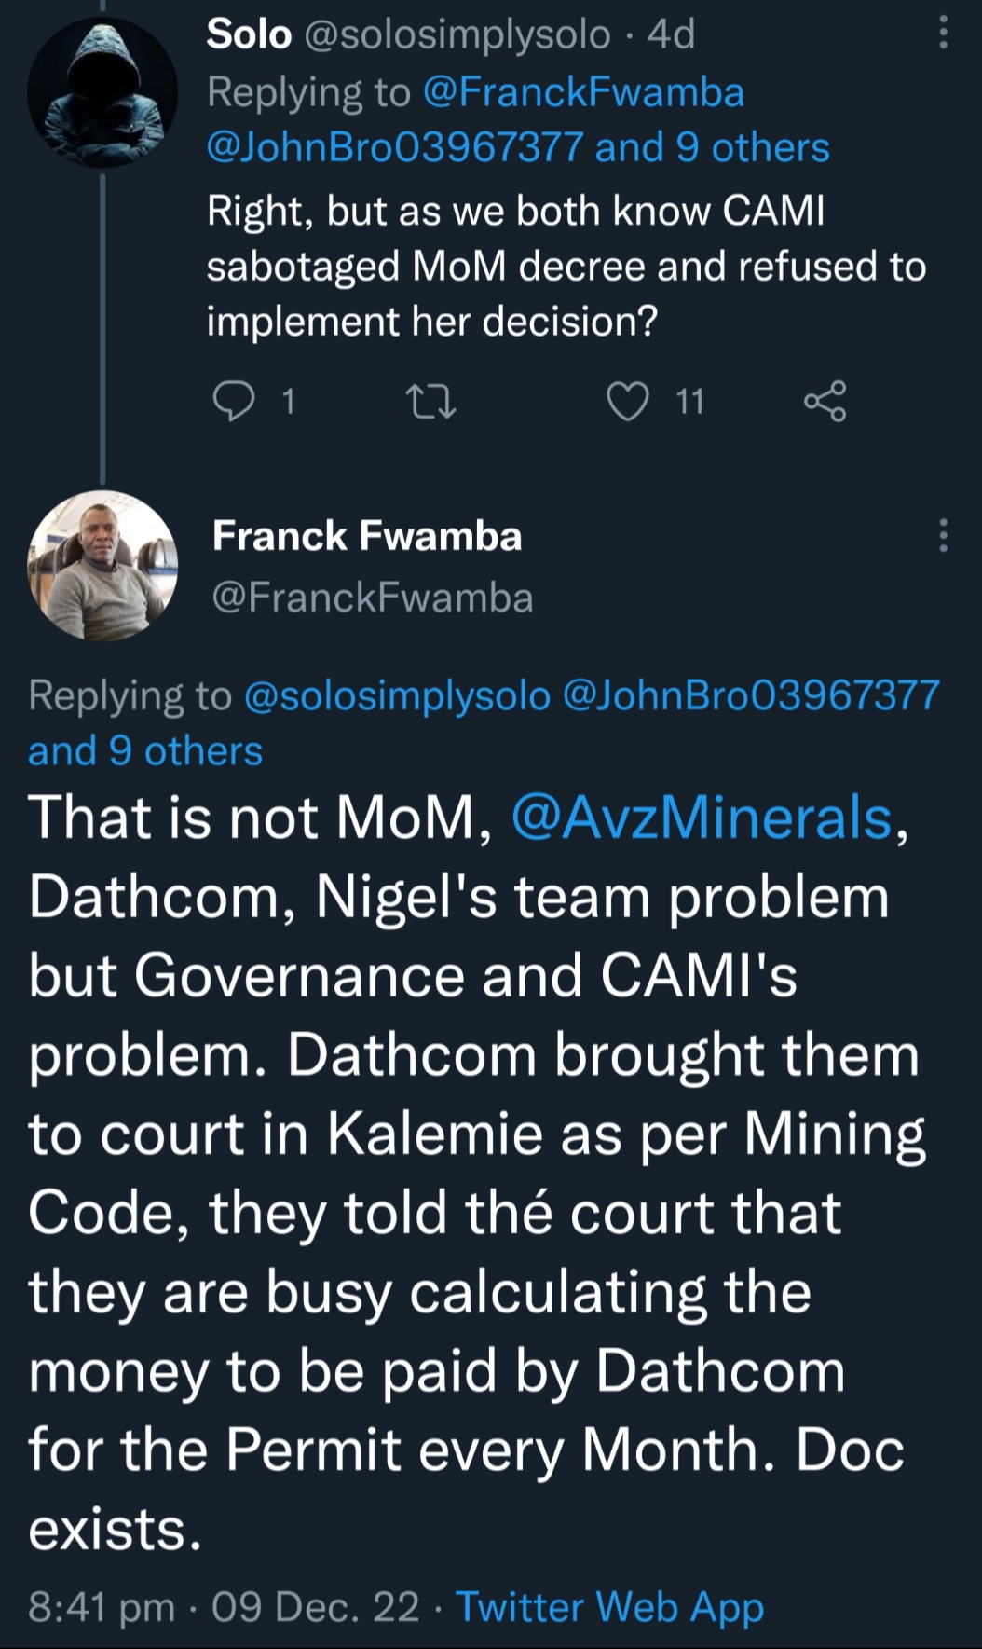Viewport: 982px width, 1649px height.
Task: Open @JohnBro03967377 in Solo's reply header
Action: click(x=395, y=147)
